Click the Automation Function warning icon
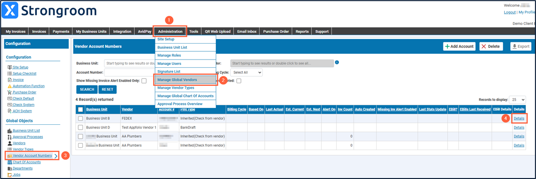Screen dimensions: 536x179 point(10,86)
